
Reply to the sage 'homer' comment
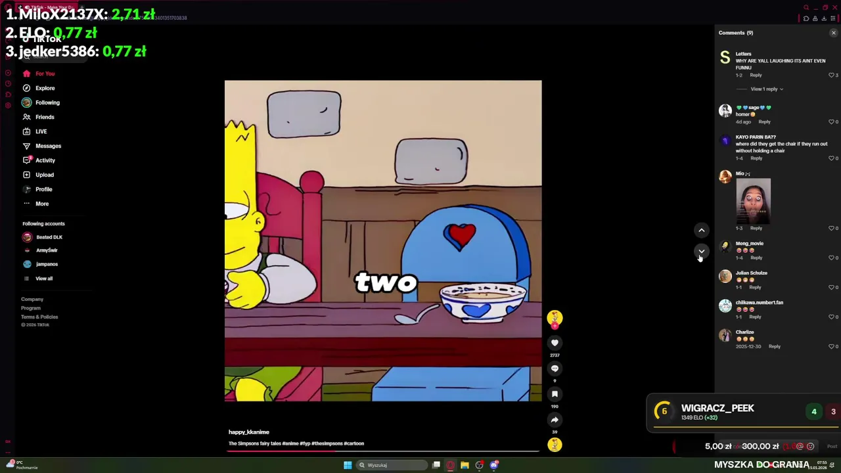click(x=764, y=122)
